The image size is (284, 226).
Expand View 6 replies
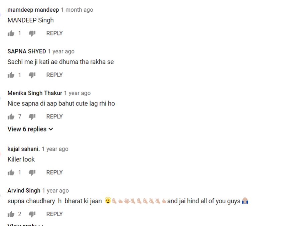pos(30,129)
